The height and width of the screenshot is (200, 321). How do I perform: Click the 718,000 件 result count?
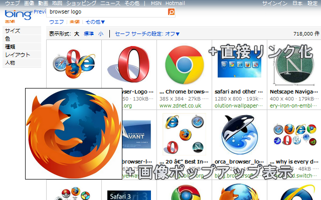pyautogui.click(x=306, y=33)
